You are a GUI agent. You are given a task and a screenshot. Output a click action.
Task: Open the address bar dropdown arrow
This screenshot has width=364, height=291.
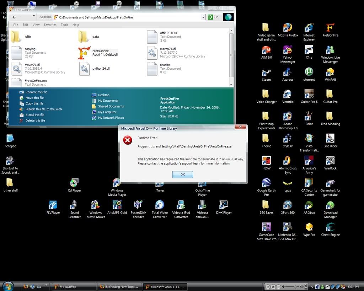coord(203,17)
